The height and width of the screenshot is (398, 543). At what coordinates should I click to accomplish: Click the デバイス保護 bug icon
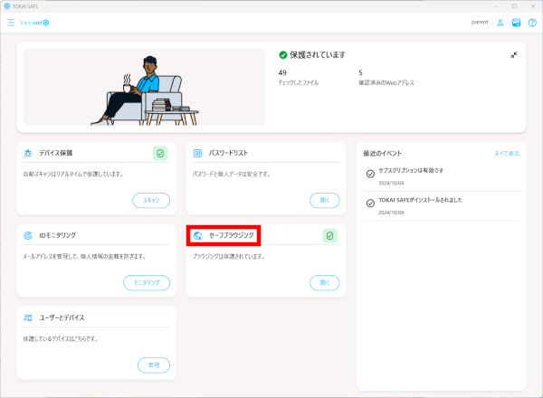pyautogui.click(x=28, y=153)
